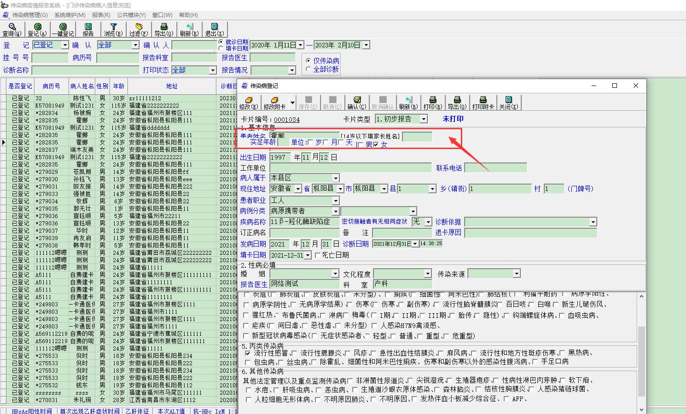This screenshot has height=414, width=686.
Task: Click the 年龄 column header
Action: click(119, 86)
